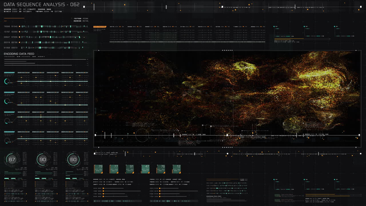Image resolution: width=366 pixels, height=206 pixels.
Task: Click the green data tile labeled 91
Action: point(130,169)
